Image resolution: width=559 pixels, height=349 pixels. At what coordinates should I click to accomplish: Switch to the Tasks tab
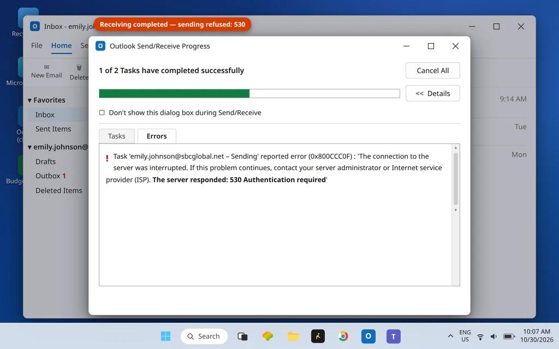point(117,136)
